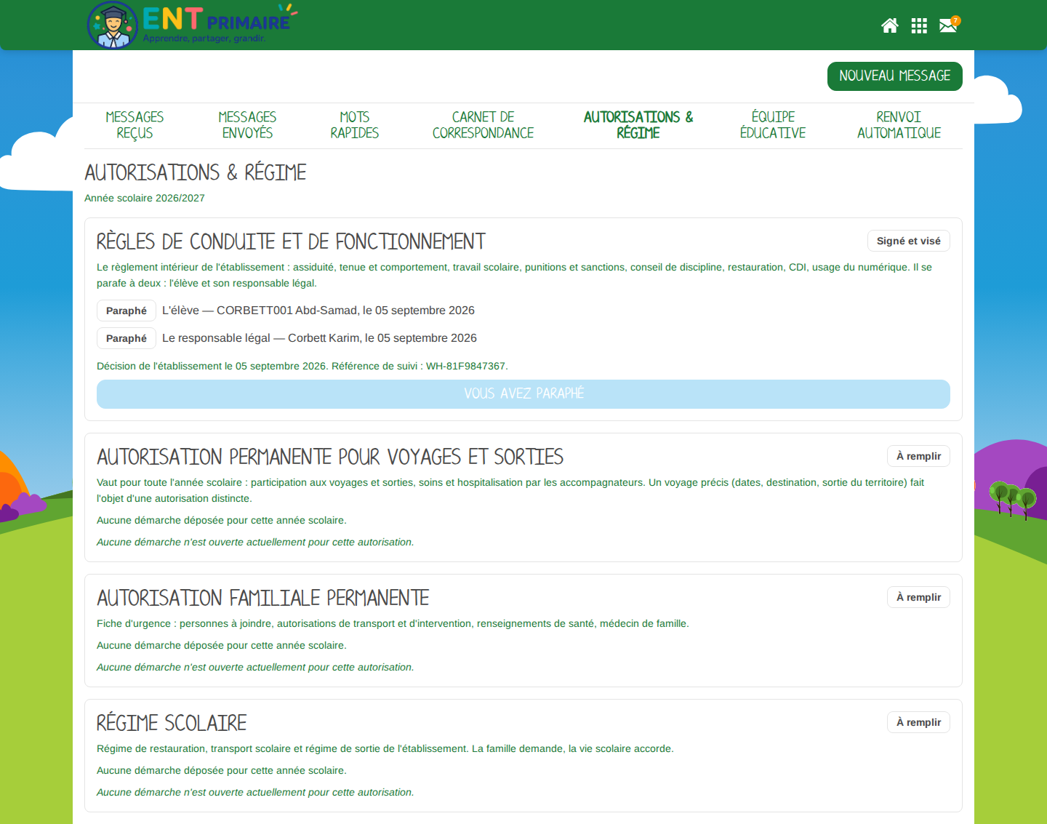Click the line Le responsable légal — Corbett Karim
This screenshot has width=1047, height=824.
[319, 338]
